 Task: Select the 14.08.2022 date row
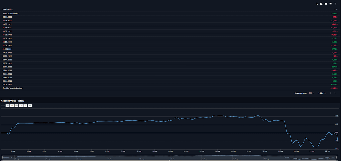[170, 38]
